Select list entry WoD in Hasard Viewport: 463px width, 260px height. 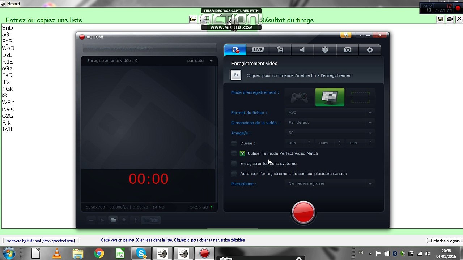[x=8, y=48]
